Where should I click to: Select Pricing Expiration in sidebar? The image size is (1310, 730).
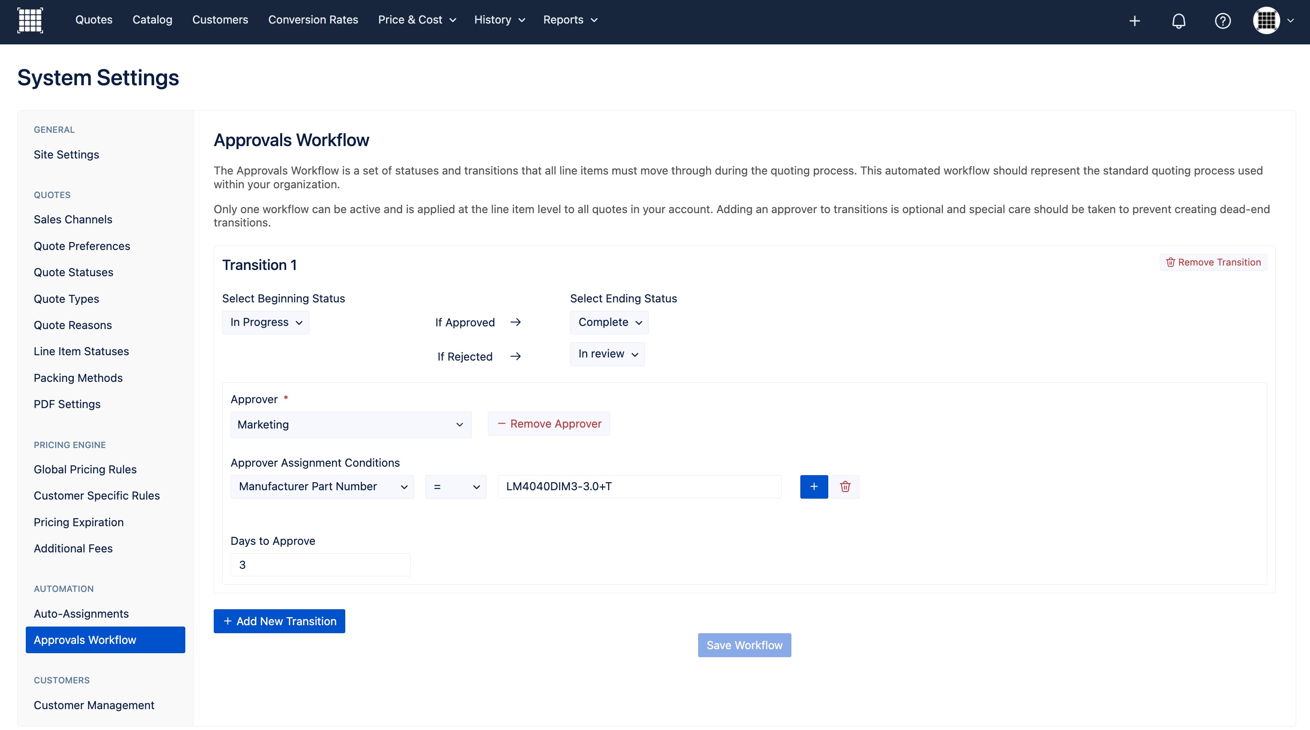tap(78, 522)
